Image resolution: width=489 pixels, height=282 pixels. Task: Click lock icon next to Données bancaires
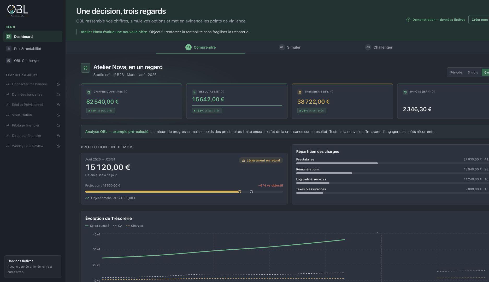click(58, 95)
